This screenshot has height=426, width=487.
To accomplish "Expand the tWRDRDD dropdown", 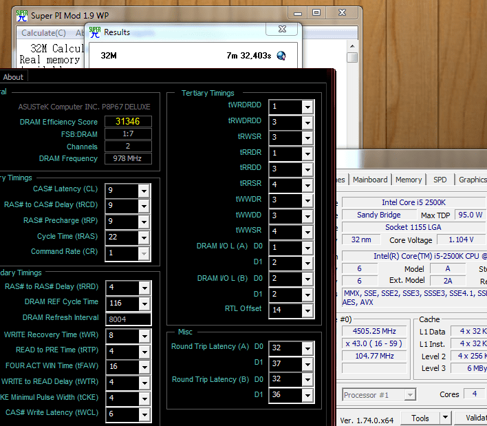I will pyautogui.click(x=307, y=107).
